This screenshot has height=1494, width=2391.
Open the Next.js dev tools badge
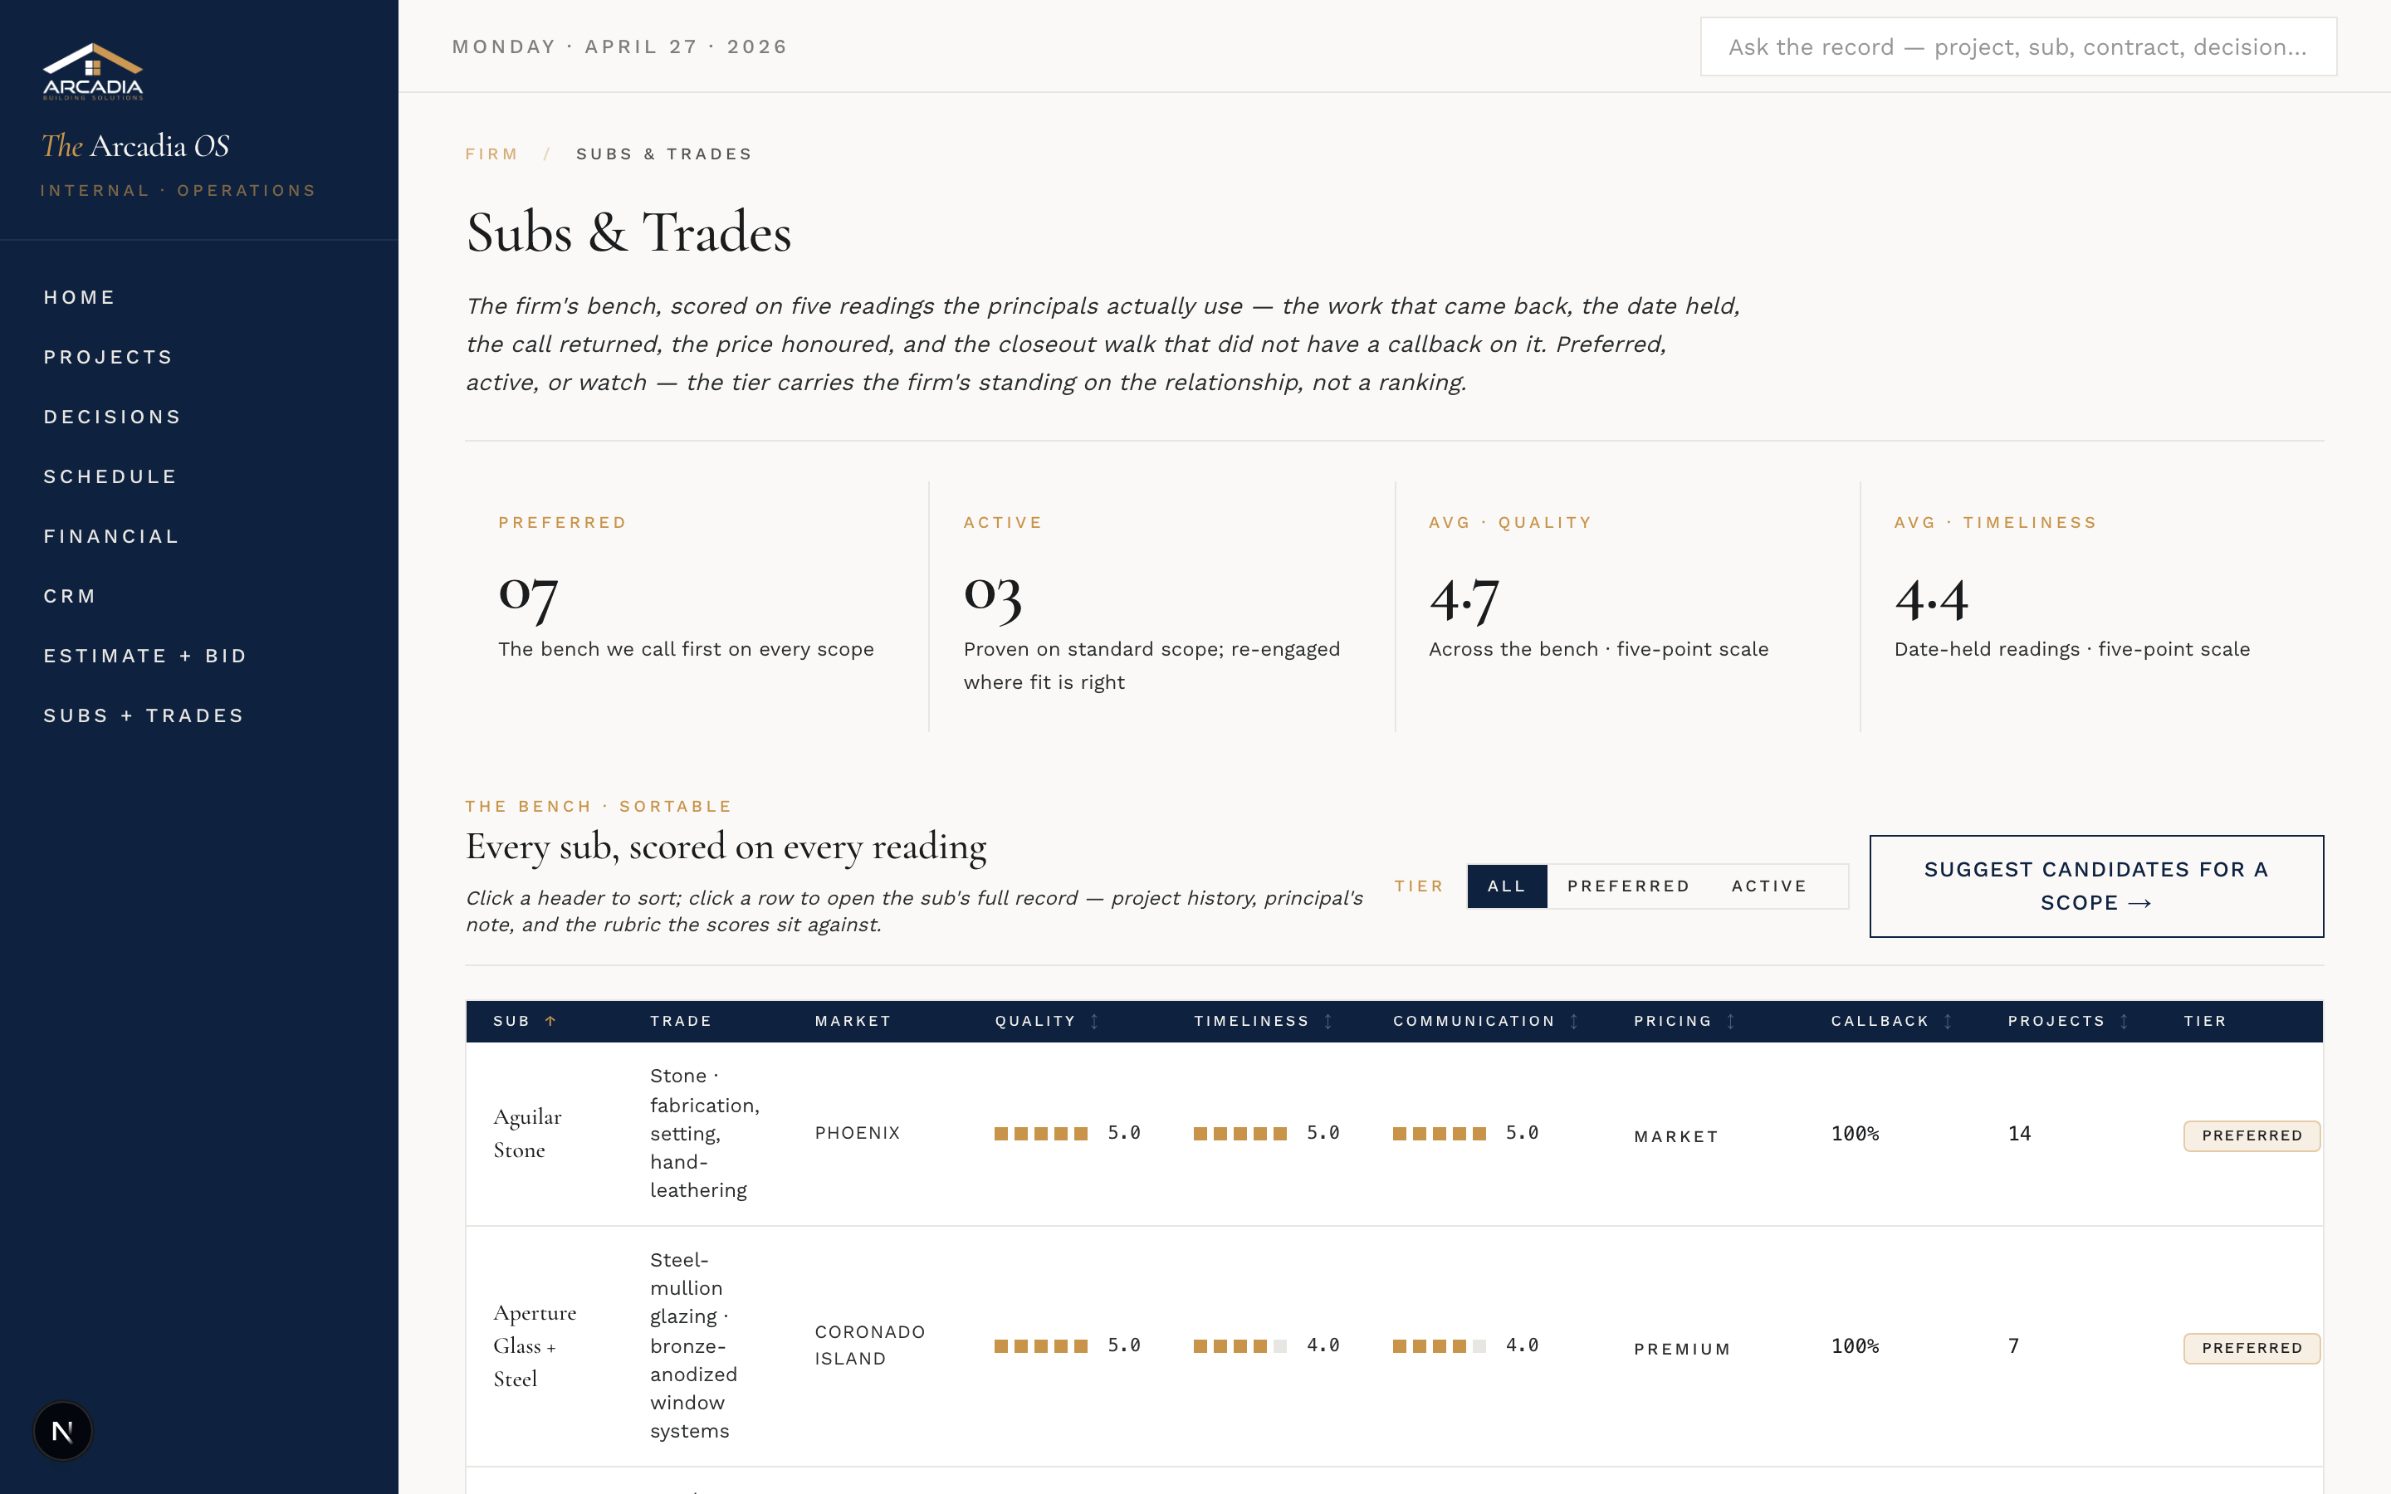(62, 1430)
